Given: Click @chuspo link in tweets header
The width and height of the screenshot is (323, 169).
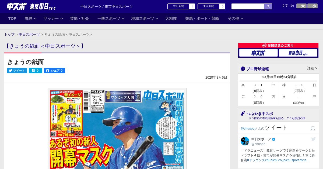Looking at the screenshot, I should coord(247,128).
